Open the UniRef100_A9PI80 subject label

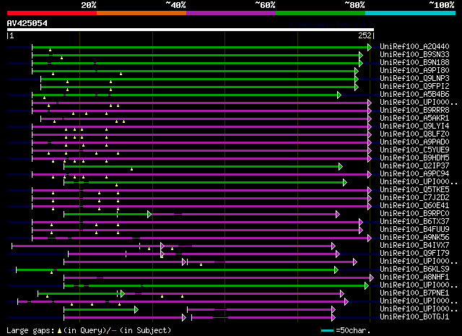(x=414, y=70)
